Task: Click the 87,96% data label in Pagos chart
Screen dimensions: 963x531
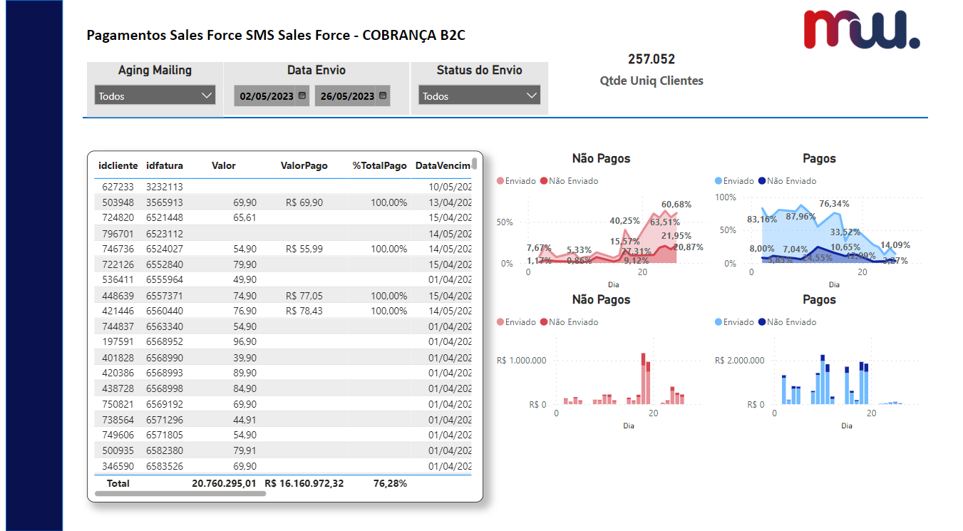Action: tap(801, 216)
